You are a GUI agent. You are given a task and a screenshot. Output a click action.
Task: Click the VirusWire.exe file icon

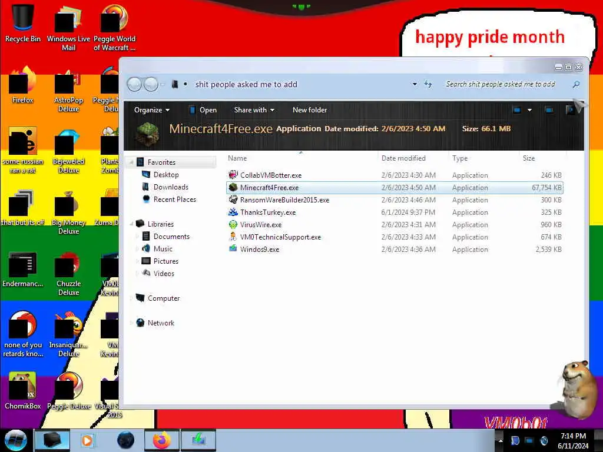pos(233,224)
